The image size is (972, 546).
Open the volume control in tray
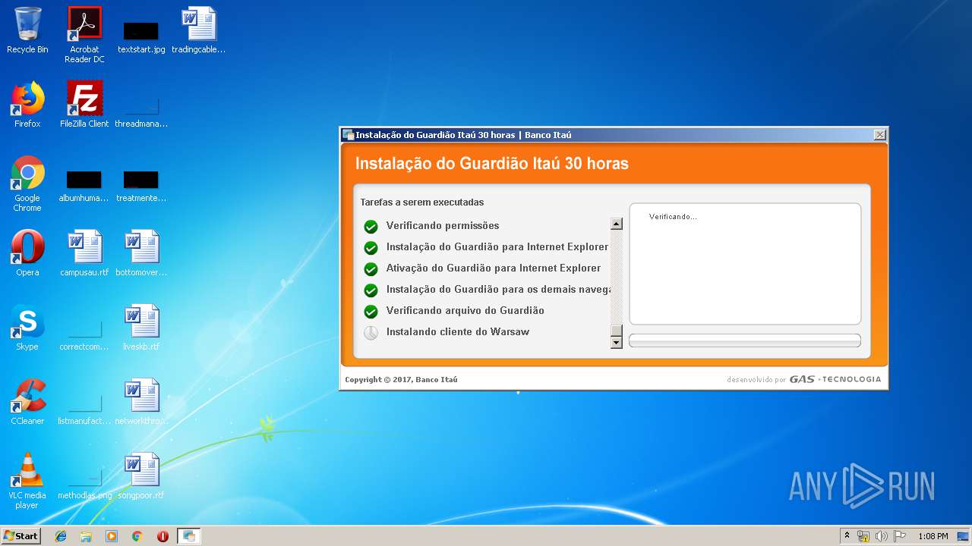[882, 536]
